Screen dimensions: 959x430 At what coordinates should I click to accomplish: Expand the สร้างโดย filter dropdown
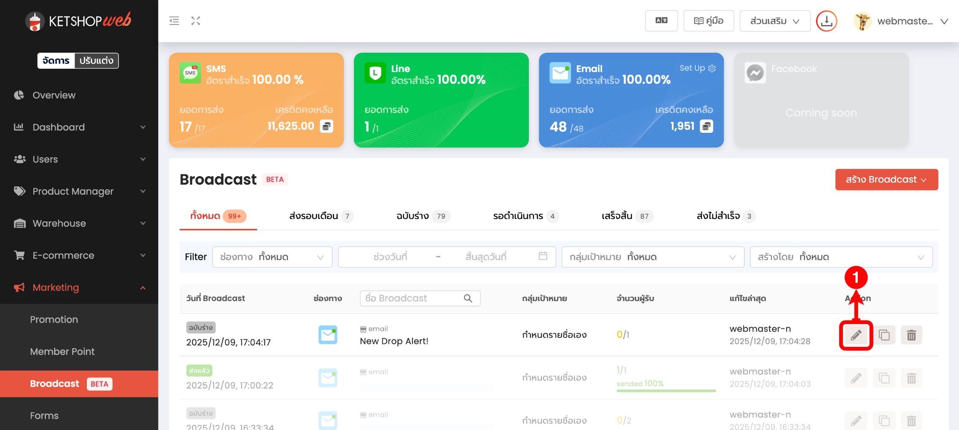click(x=840, y=257)
